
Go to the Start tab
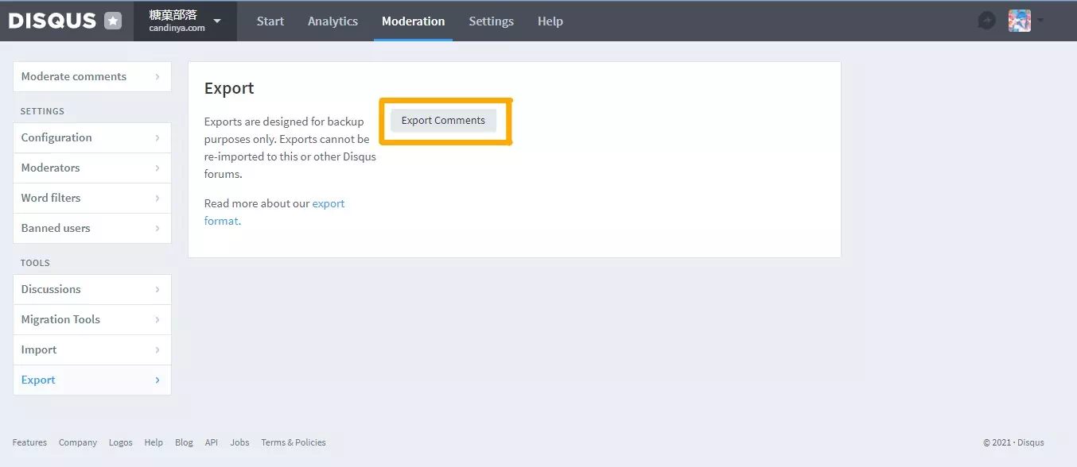[270, 21]
